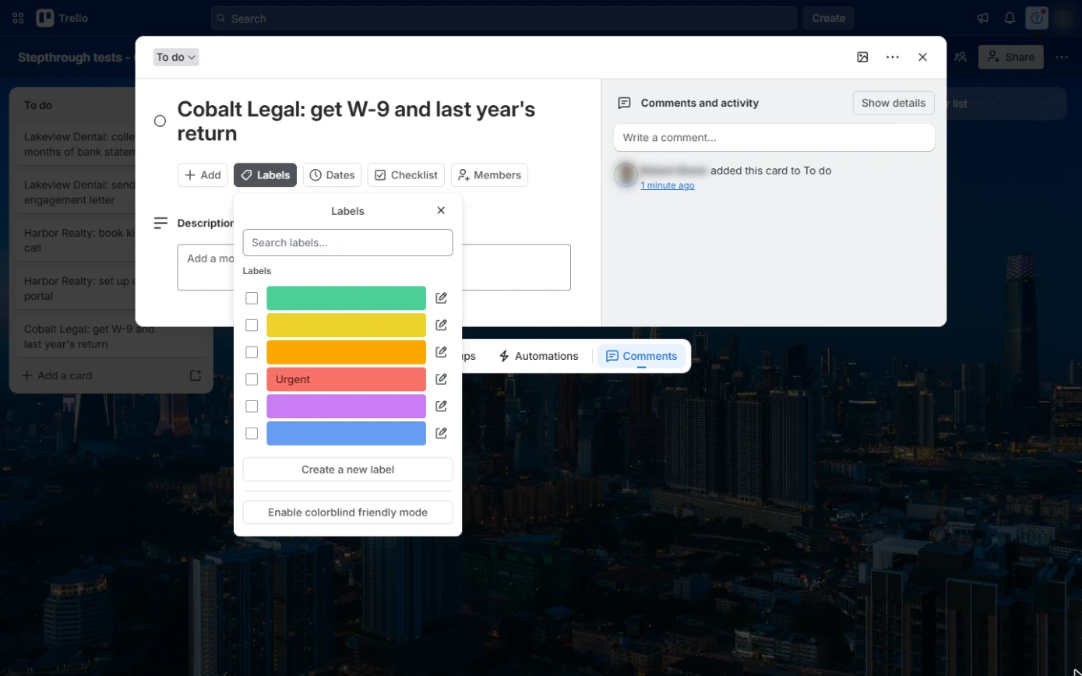This screenshot has width=1082, height=676.
Task: Open the Checklist popover
Action: (x=406, y=175)
